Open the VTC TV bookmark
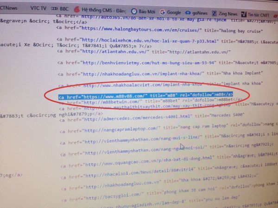The height and width of the screenshot is (208, 278). click(x=38, y=8)
